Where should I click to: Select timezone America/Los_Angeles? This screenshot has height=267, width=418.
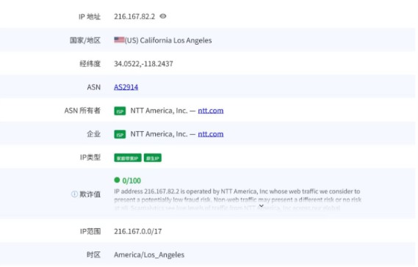pos(149,255)
